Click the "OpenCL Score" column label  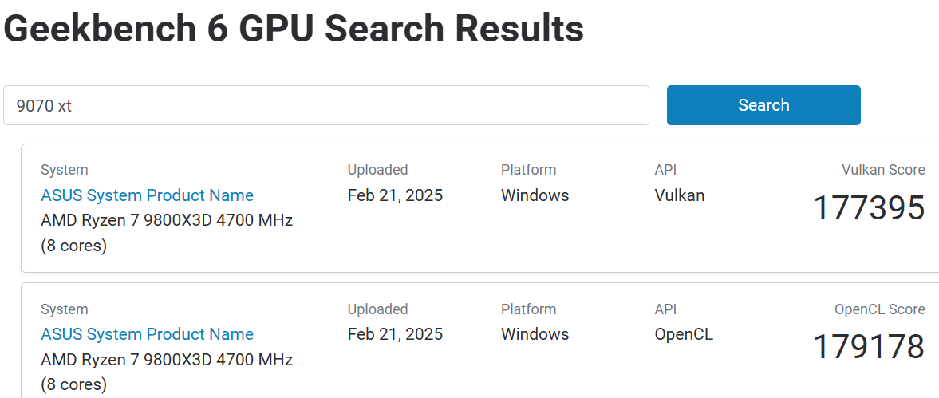(x=879, y=309)
